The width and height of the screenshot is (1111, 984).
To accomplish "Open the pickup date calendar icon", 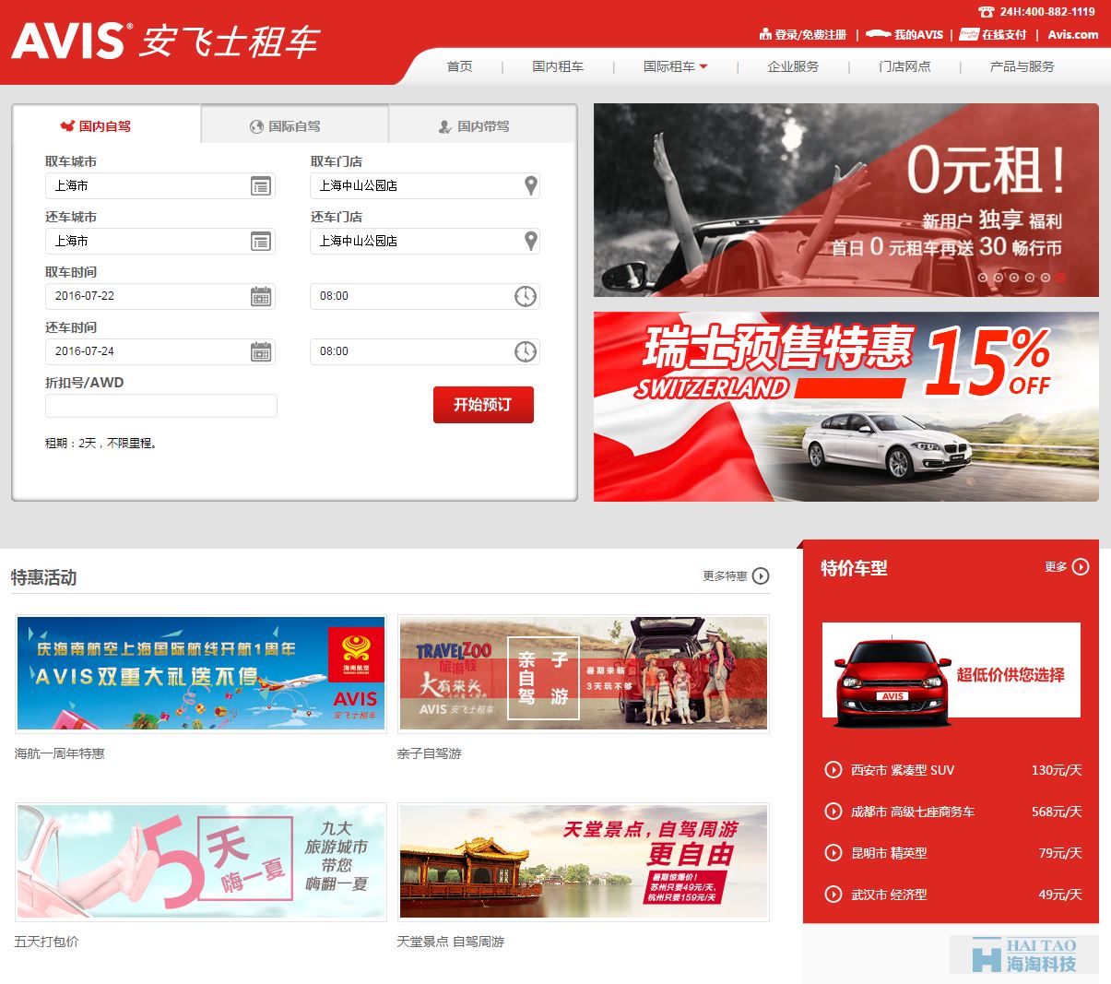I will 261,297.
